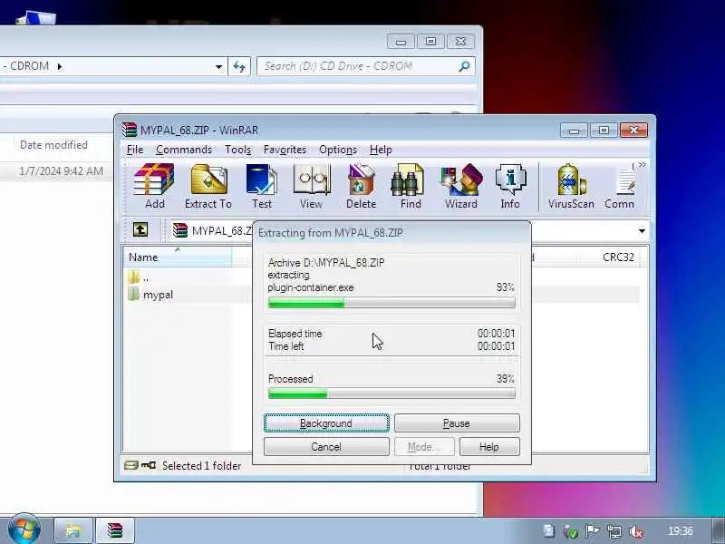
Task: Click the plugin-container.exe file progress bar
Action: coord(391,304)
